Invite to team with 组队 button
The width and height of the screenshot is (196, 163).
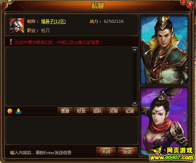[97, 111]
